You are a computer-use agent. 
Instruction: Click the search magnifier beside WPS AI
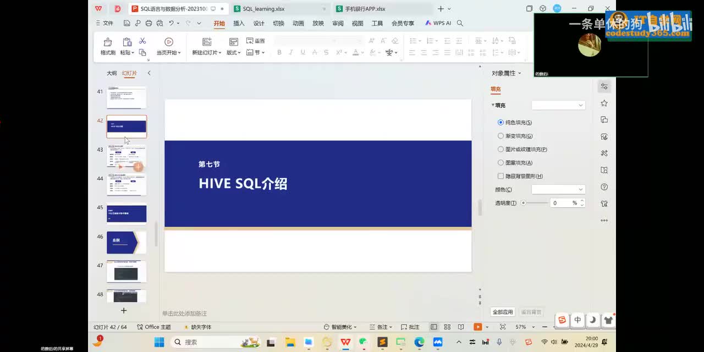[460, 23]
